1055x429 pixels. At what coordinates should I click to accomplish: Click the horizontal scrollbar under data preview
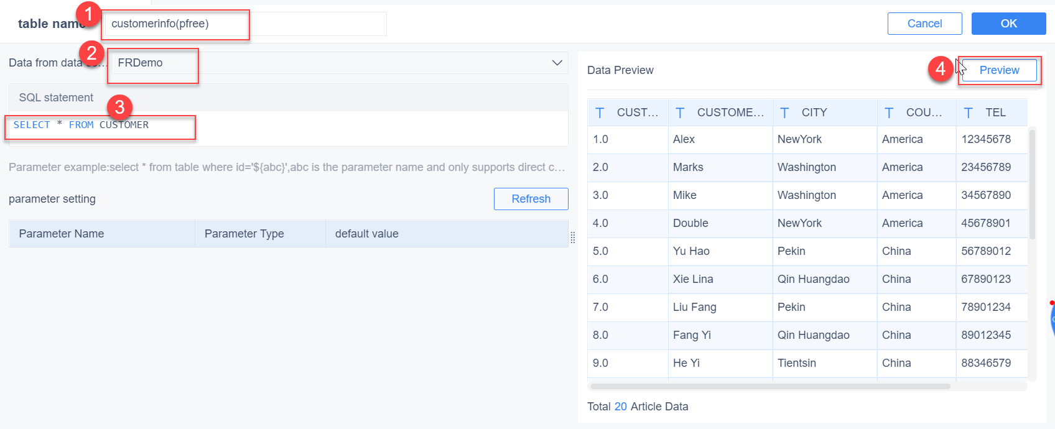(x=770, y=386)
